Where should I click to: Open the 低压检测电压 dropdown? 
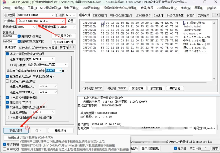coord(53,112)
